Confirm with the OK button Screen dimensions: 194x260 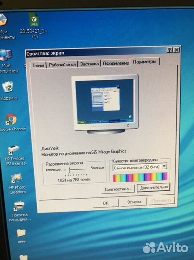[x=106, y=203]
